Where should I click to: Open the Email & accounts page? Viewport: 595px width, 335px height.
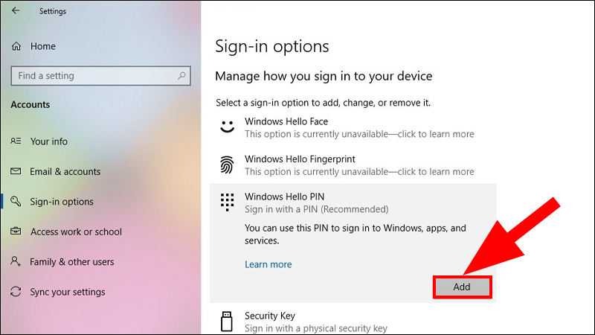coord(65,172)
